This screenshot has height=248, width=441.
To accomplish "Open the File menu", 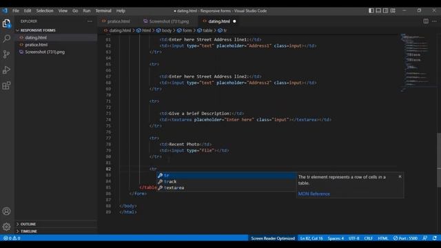I will click(16, 11).
